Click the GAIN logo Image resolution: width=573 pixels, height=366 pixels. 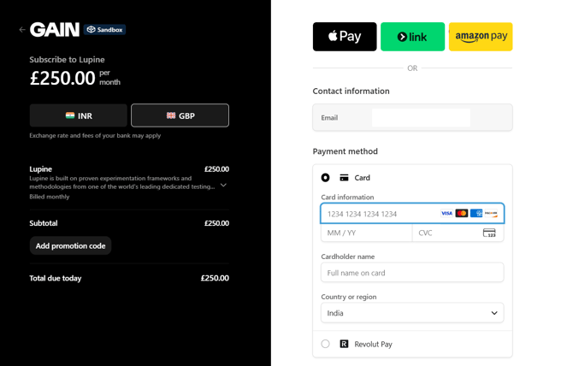click(55, 30)
